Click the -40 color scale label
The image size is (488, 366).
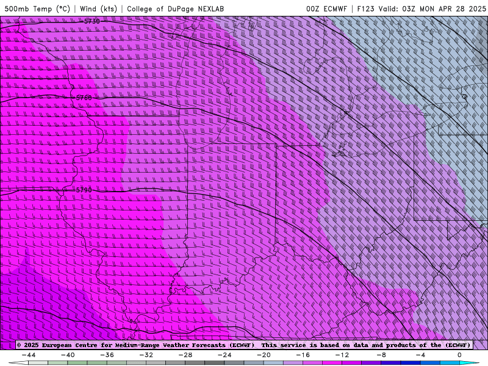point(68,355)
